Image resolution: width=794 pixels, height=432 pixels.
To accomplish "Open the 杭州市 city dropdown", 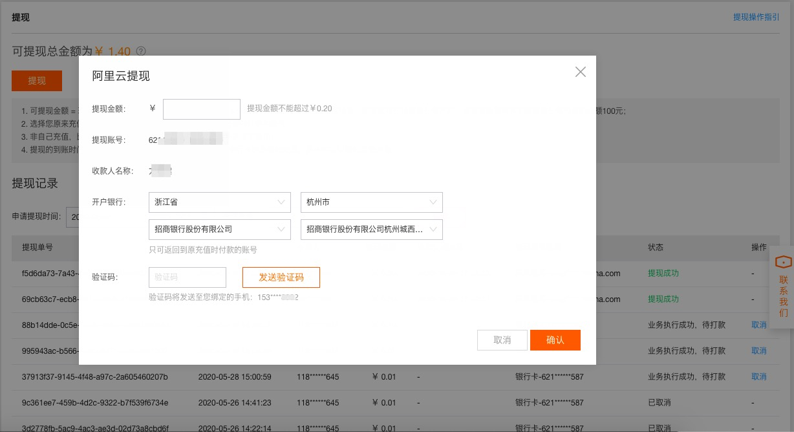I will click(372, 202).
